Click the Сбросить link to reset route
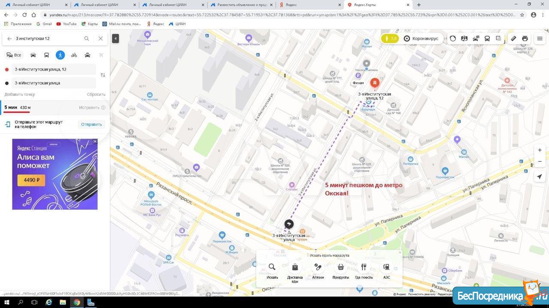Screen dimensions: 549x308 click(x=96, y=95)
